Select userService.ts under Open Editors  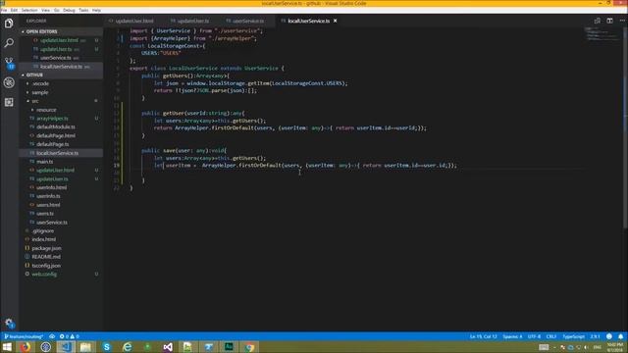click(56, 58)
